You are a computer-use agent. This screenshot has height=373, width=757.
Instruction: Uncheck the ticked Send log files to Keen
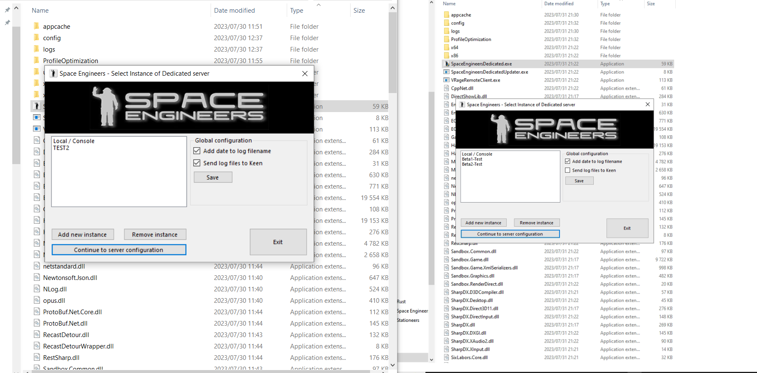point(197,163)
